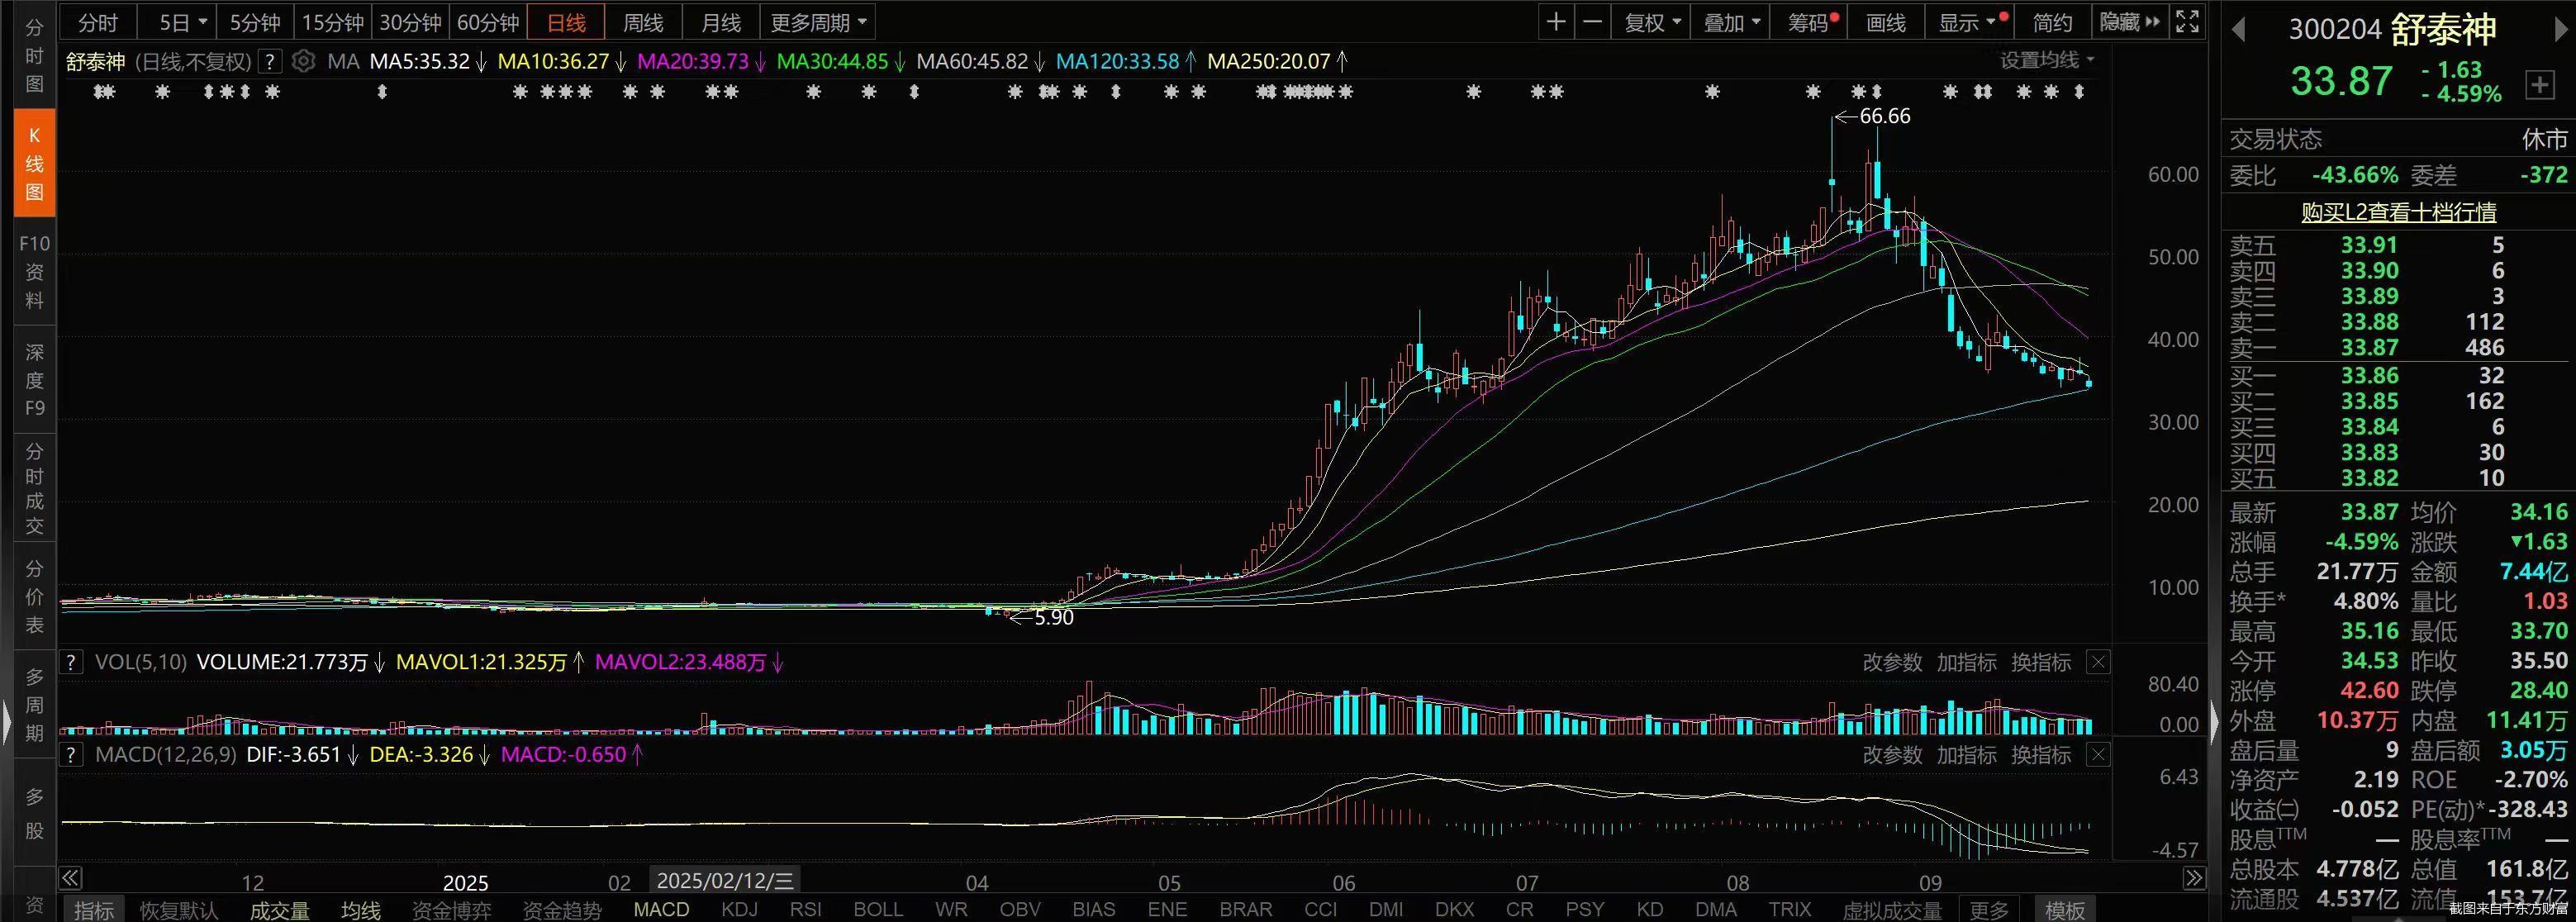The width and height of the screenshot is (2576, 922).
Task: Open MA settings gear icon
Action: click(303, 61)
